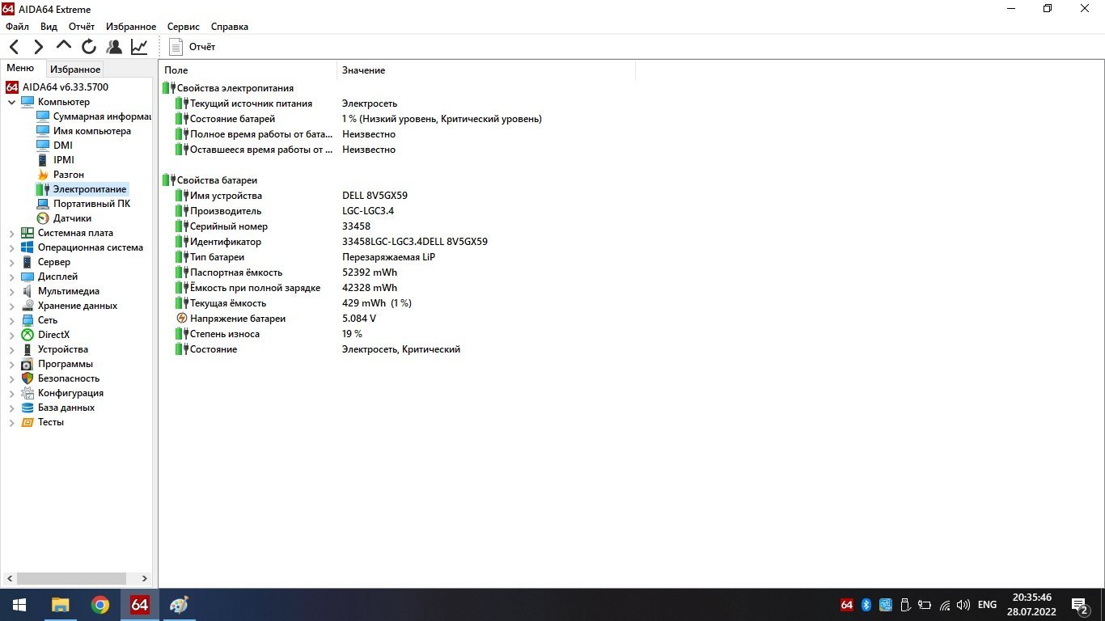This screenshot has height=621, width=1105.
Task: Click the shield icon next to Безопасность
Action: click(28, 378)
